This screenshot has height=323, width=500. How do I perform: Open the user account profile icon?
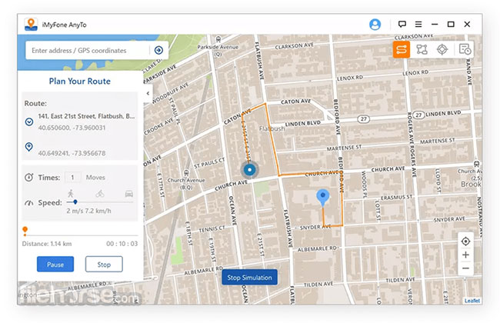pos(375,25)
